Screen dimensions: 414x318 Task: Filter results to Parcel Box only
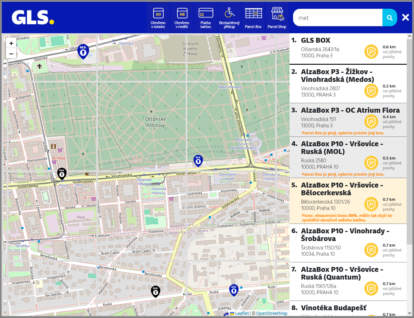click(253, 18)
